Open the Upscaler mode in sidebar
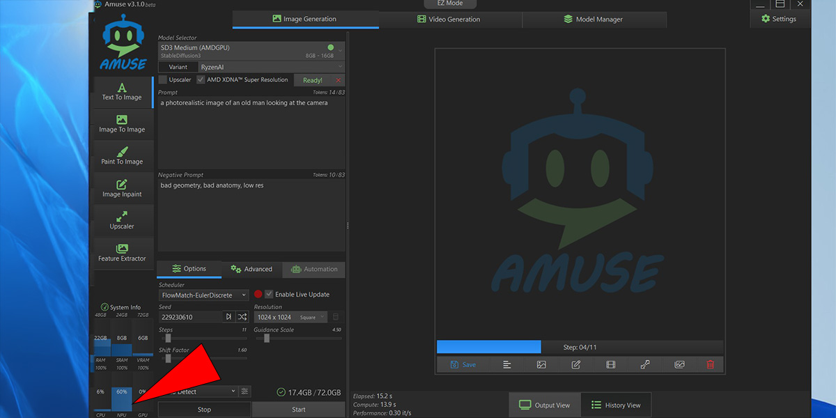 coord(122,221)
